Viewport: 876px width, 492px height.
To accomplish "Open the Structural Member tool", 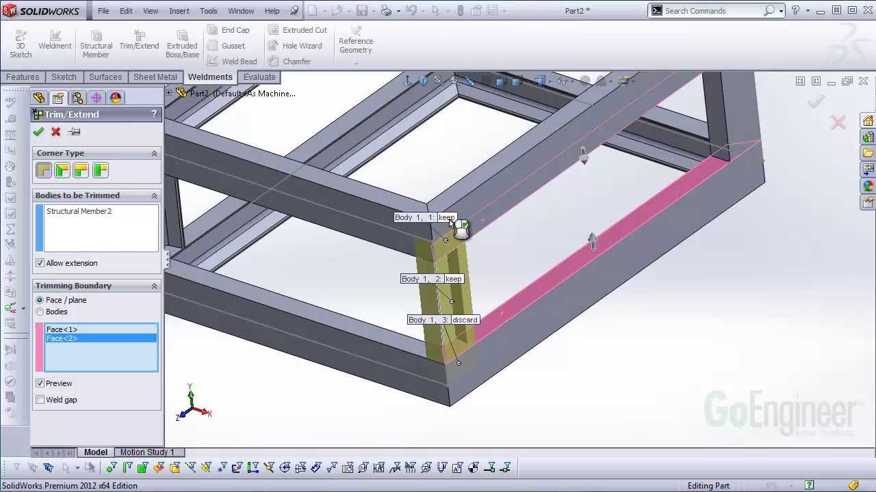I will [96, 44].
